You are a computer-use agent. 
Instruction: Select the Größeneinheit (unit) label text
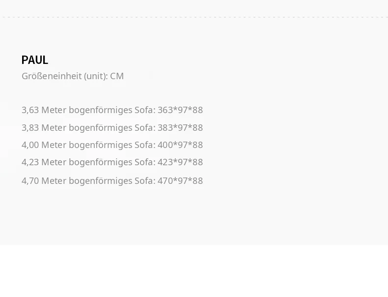(x=65, y=76)
